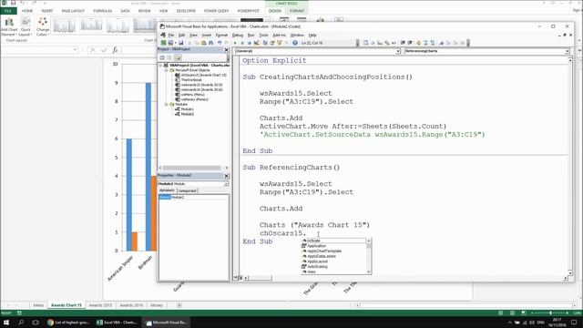Open the Insert UserForm dropdown arrow
This screenshot has width=583, height=328.
pyautogui.click(x=176, y=43)
